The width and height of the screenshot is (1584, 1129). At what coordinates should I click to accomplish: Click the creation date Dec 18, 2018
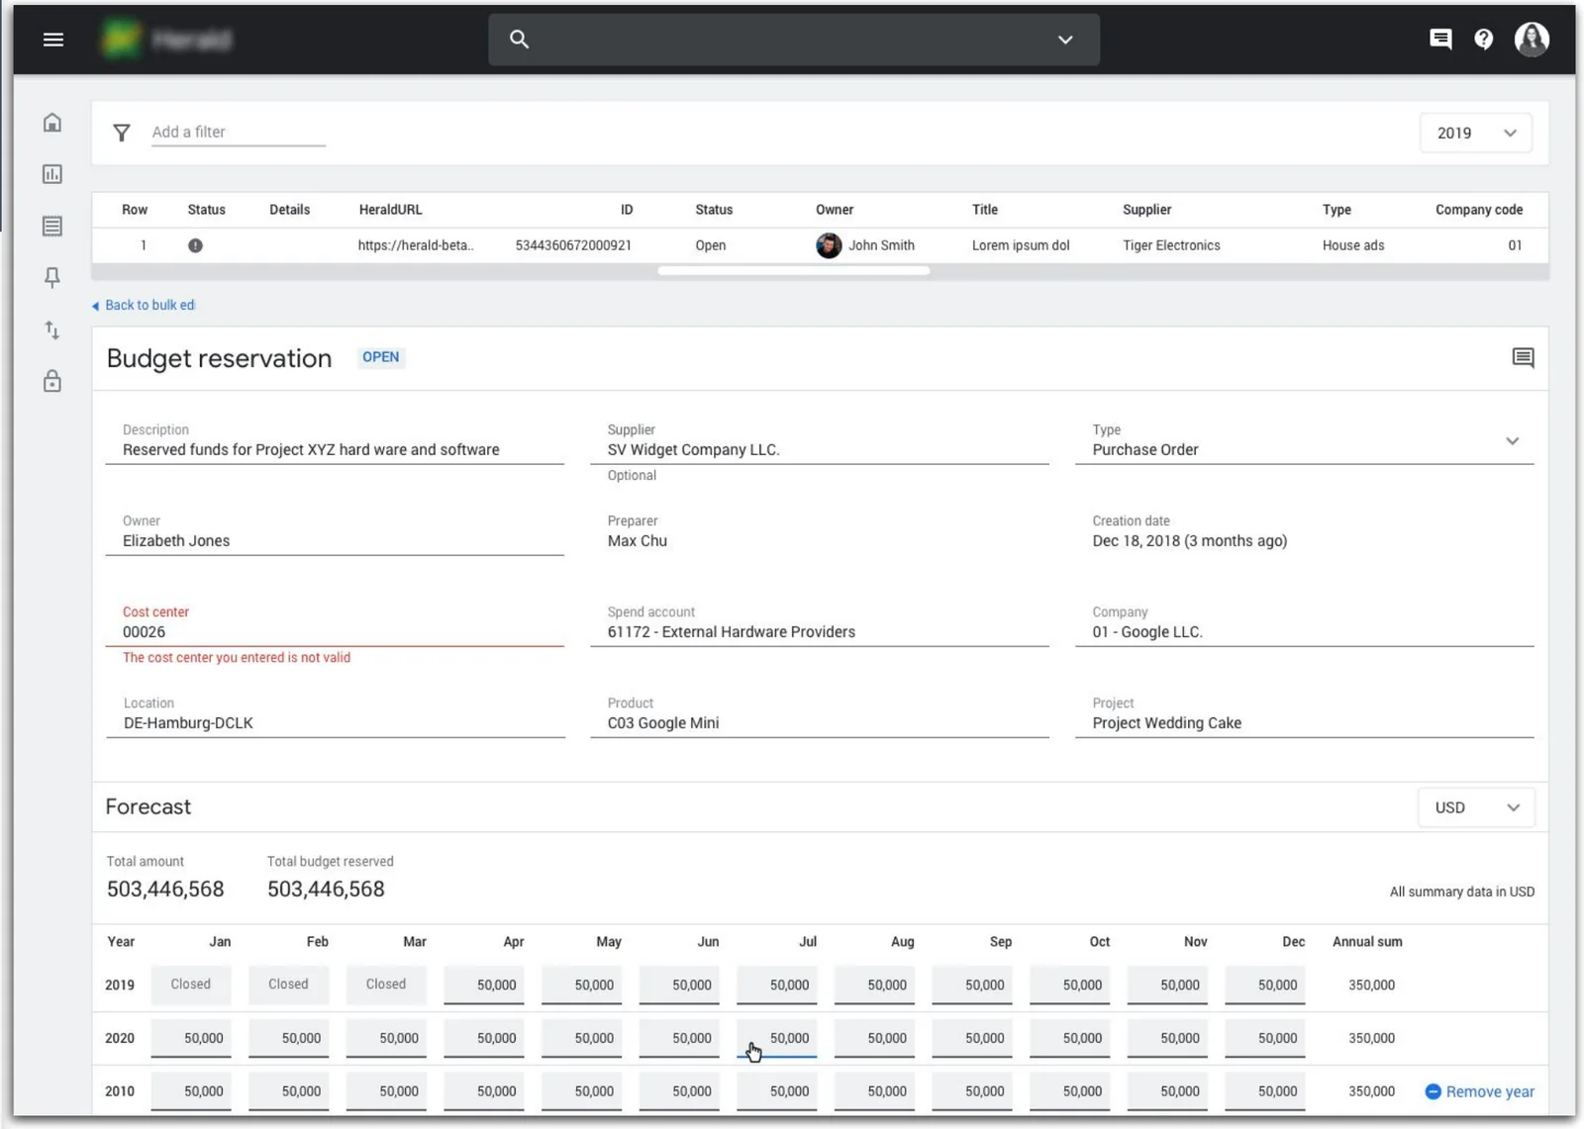(1189, 541)
